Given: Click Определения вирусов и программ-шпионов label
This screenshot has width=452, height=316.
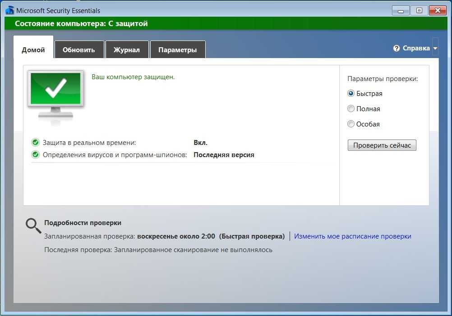Looking at the screenshot, I should (115, 155).
